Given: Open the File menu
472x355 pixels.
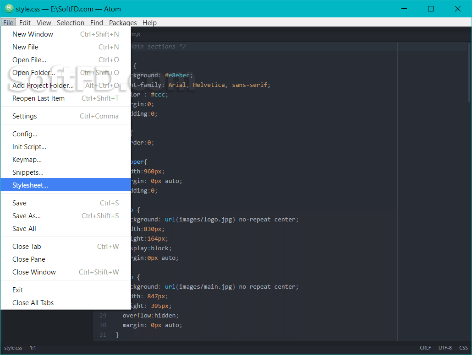Looking at the screenshot, I should pos(8,22).
